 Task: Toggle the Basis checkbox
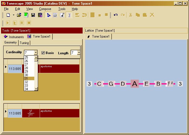[x=43, y=53]
